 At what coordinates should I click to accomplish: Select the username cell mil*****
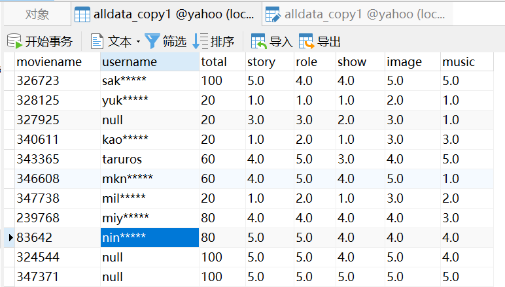[150, 199]
